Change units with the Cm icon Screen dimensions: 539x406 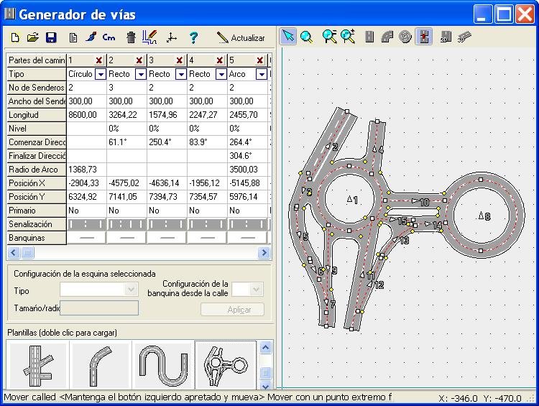click(109, 37)
